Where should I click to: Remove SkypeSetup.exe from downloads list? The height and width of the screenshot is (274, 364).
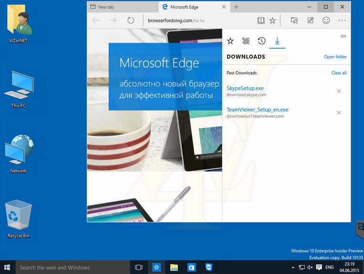pyautogui.click(x=339, y=91)
